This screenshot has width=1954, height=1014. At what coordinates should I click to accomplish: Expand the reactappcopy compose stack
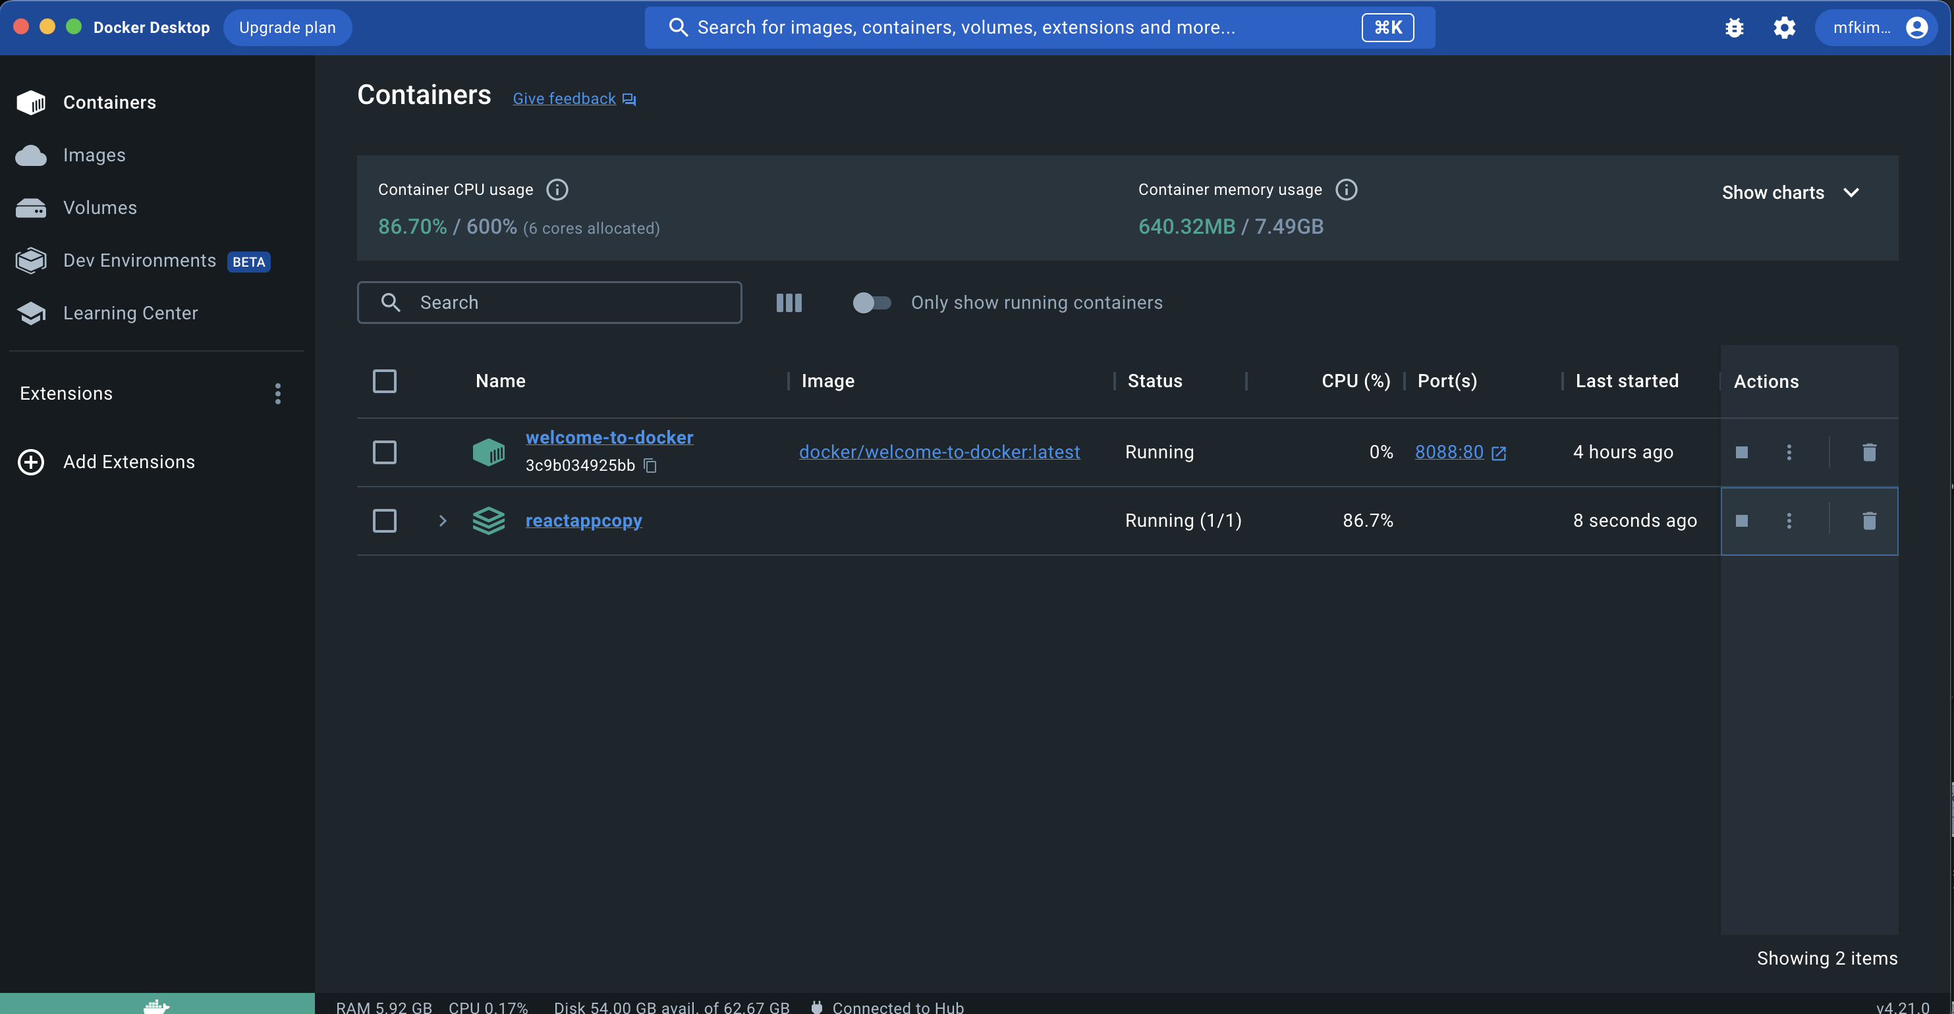click(443, 521)
